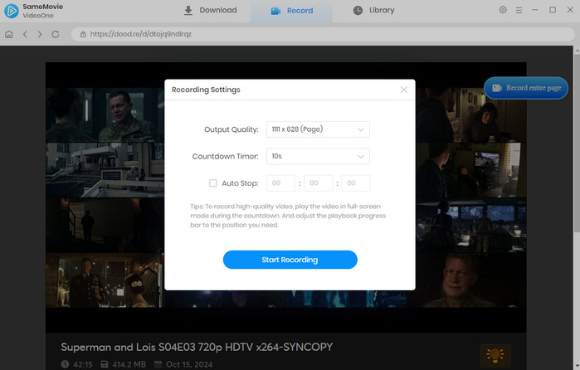Image resolution: width=580 pixels, height=370 pixels.
Task: Reload the page with refresh icon
Action: tap(56, 34)
